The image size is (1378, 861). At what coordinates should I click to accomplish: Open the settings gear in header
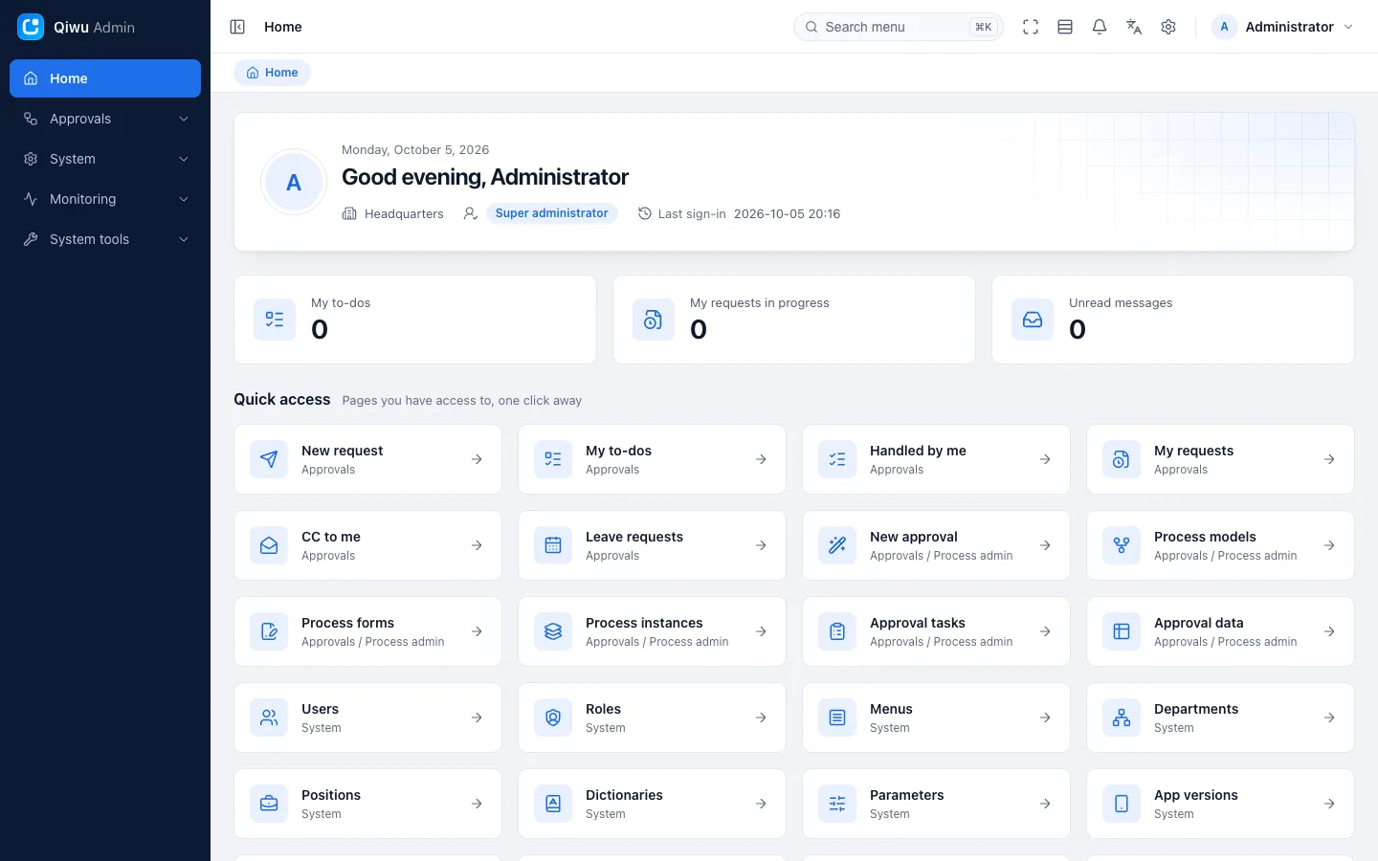point(1168,27)
